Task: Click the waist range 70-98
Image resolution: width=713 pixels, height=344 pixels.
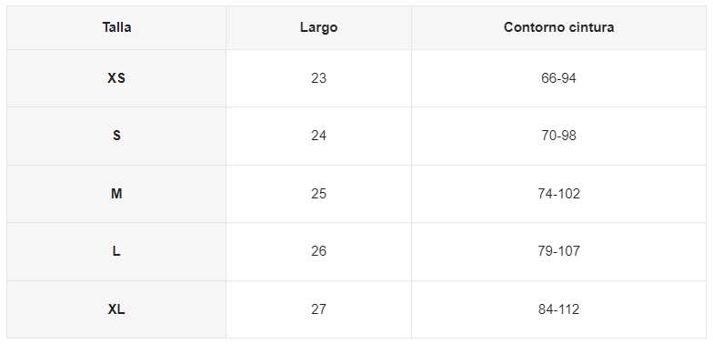Action: [558, 137]
